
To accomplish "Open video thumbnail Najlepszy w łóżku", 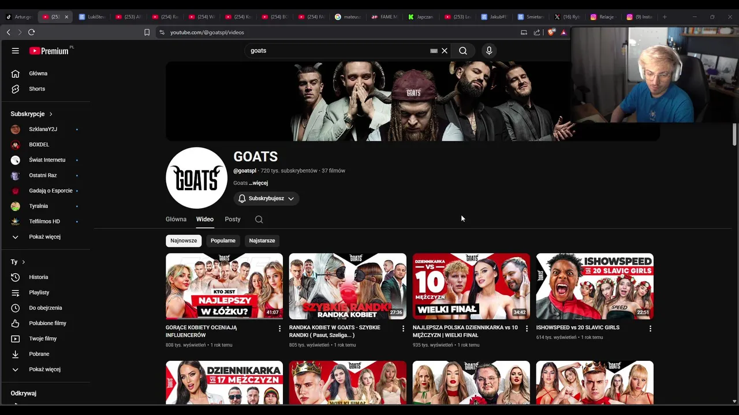I will tap(224, 286).
